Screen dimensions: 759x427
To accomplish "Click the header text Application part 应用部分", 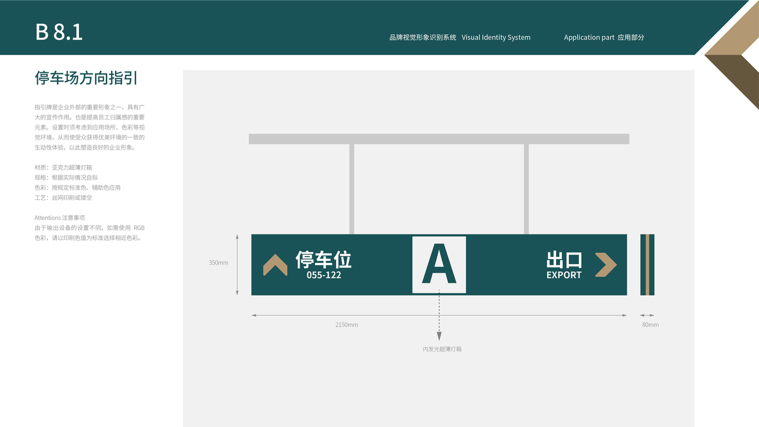I will pyautogui.click(x=604, y=37).
